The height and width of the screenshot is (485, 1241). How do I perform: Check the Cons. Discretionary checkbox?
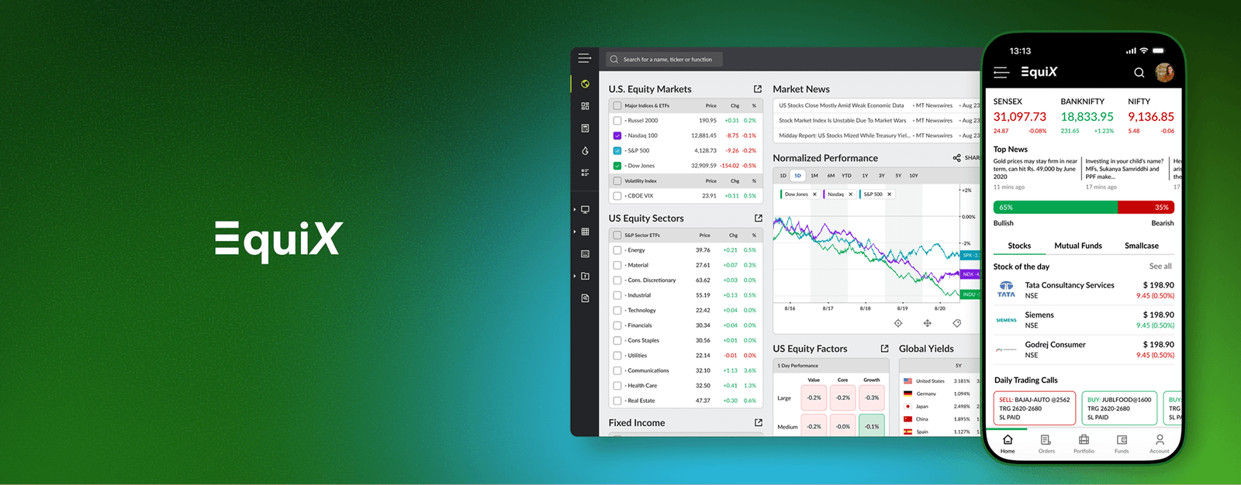(617, 280)
